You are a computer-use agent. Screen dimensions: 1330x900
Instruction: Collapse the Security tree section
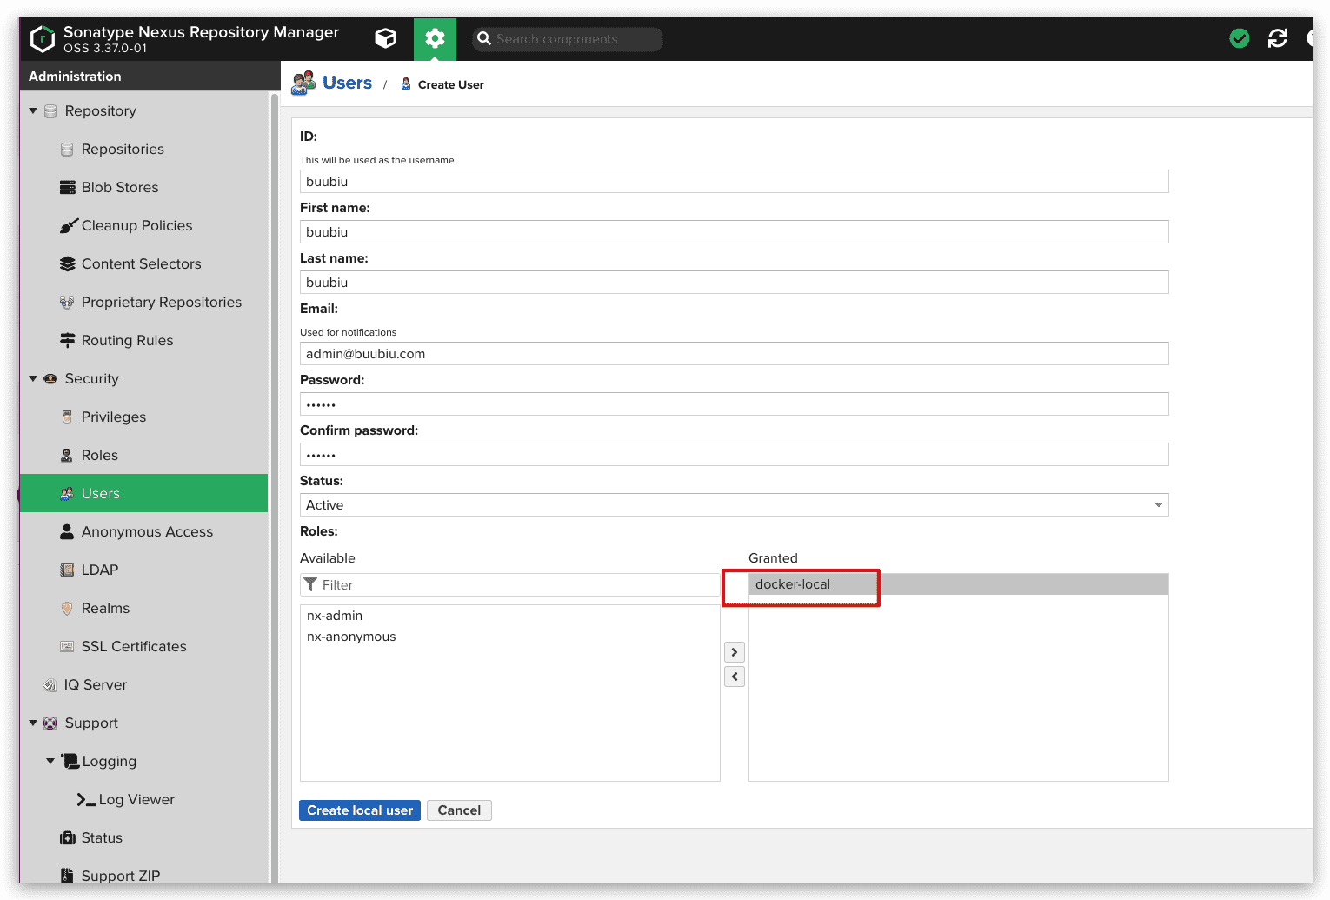[x=33, y=379]
